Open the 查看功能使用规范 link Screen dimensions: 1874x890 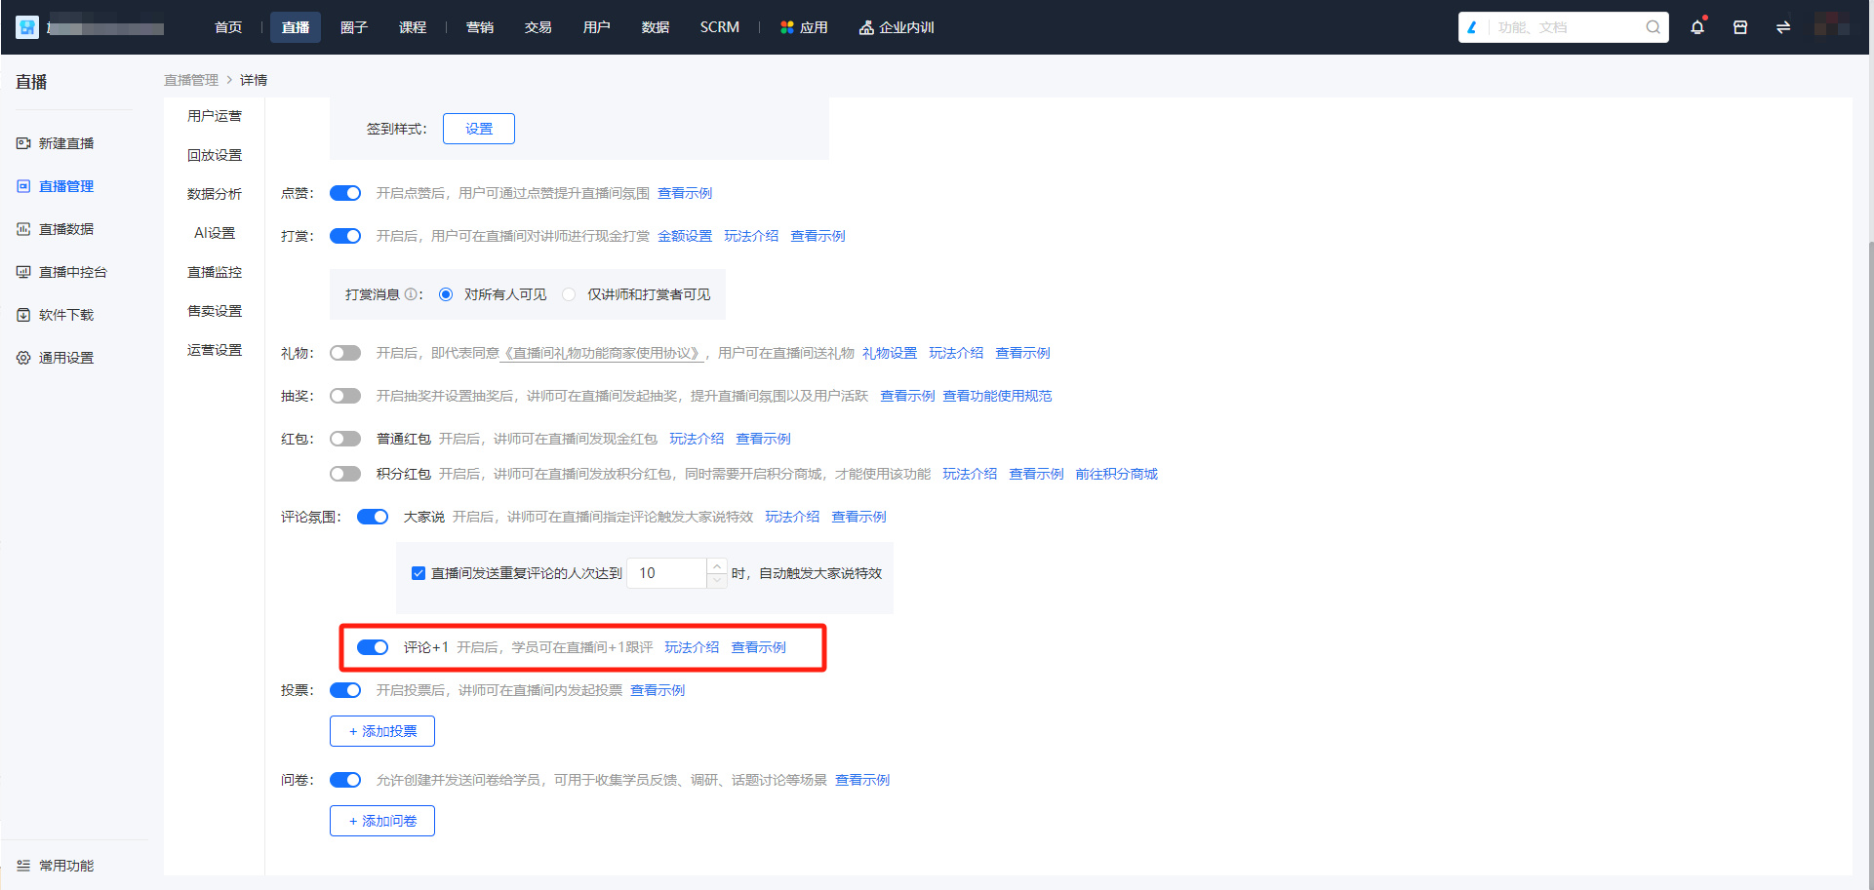[997, 396]
